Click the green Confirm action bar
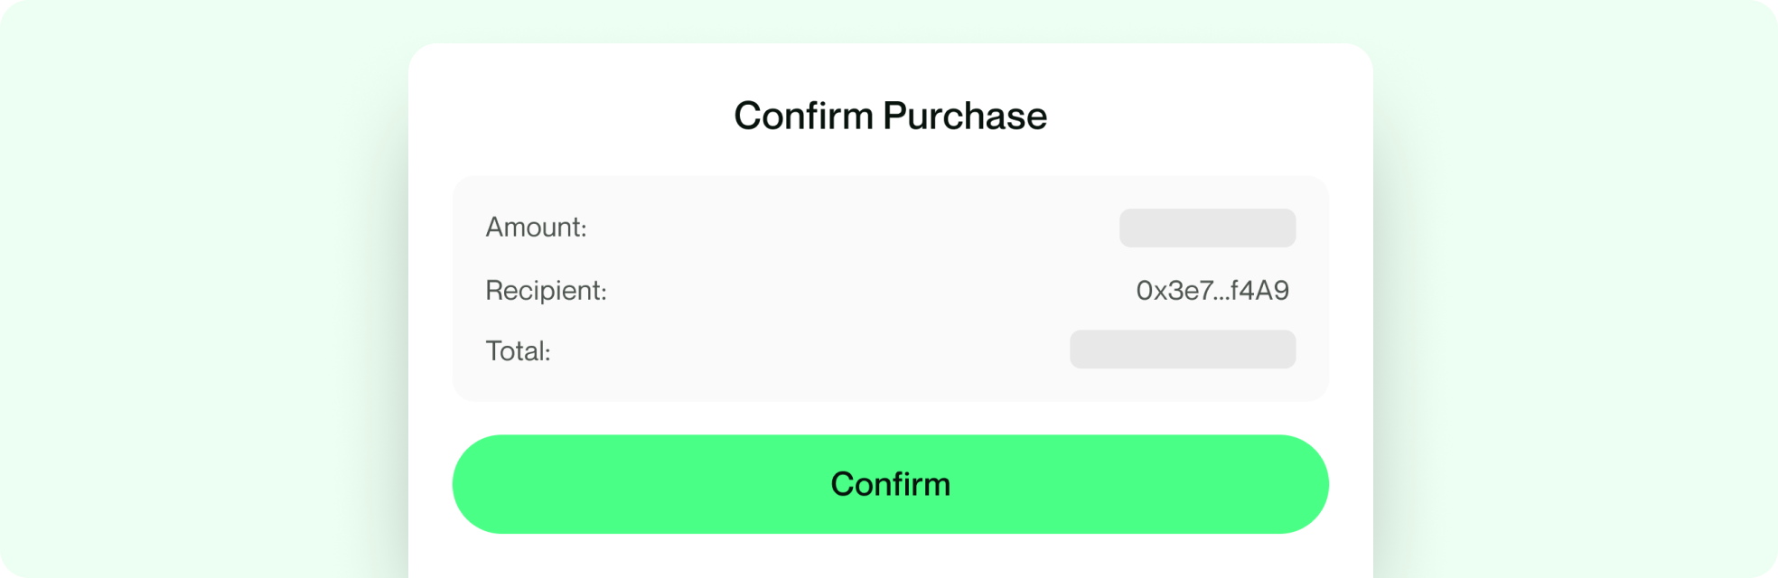Image resolution: width=1778 pixels, height=578 pixels. (890, 484)
